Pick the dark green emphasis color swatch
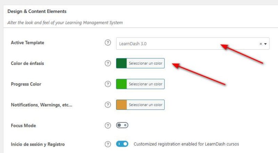Screen dimensions: 278x153 [x=121, y=64]
